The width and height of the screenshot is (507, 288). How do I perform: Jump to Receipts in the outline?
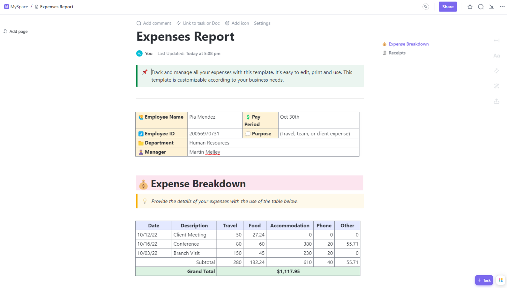(397, 53)
